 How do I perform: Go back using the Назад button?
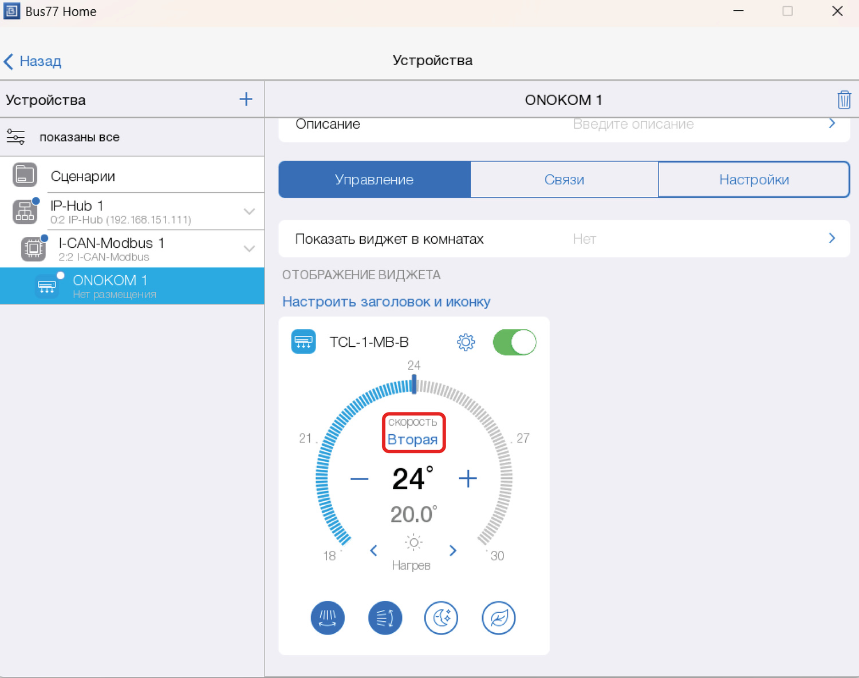point(33,61)
